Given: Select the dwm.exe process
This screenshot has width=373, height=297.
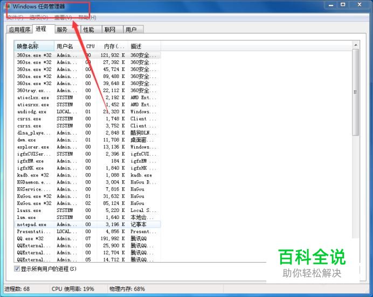Looking at the screenshot, I should [87, 139].
